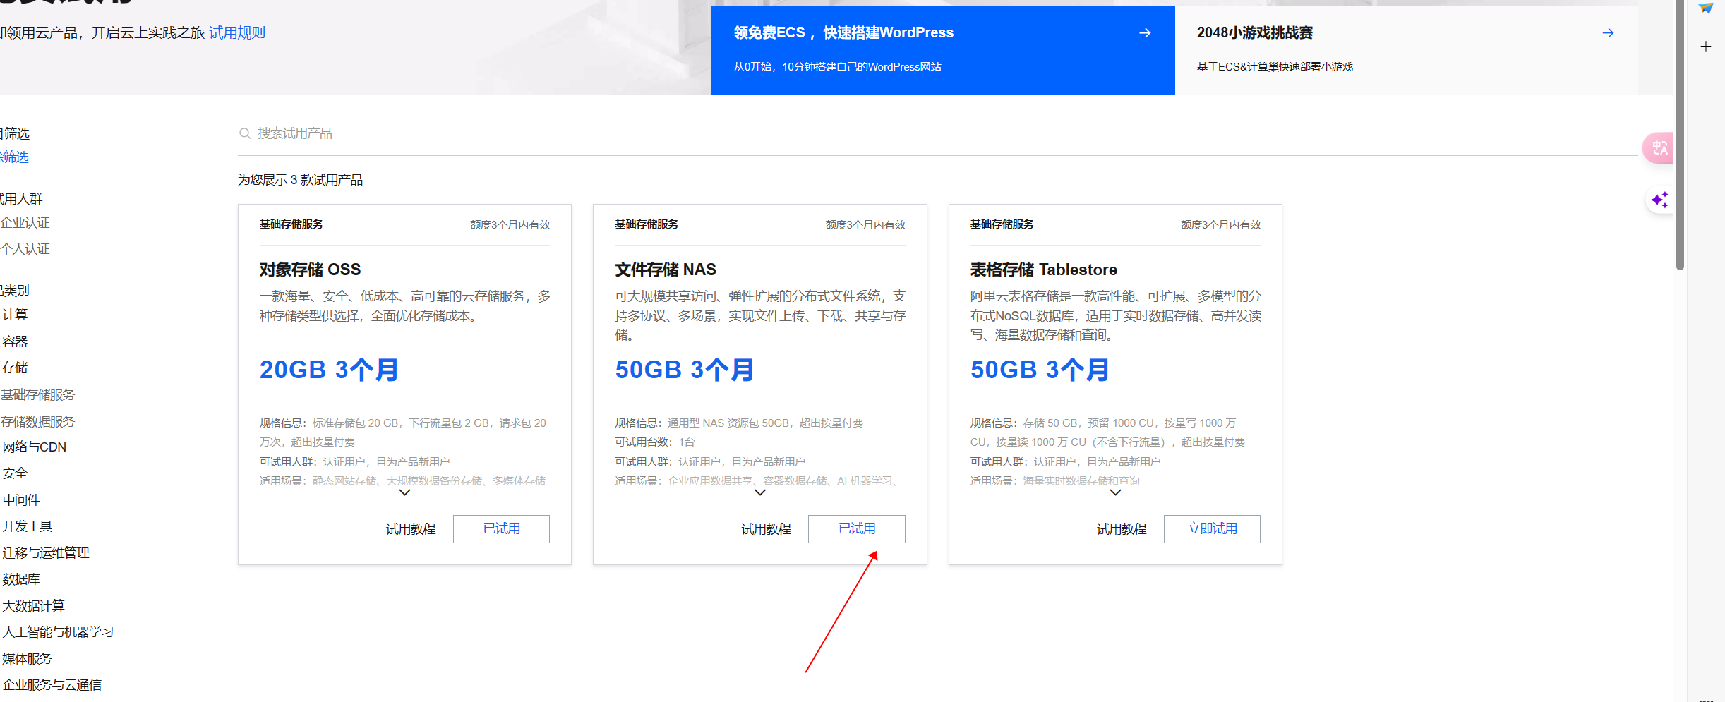The width and height of the screenshot is (1725, 702).
Task: Click 额度3个月内有效 on NAS card
Action: click(x=865, y=225)
